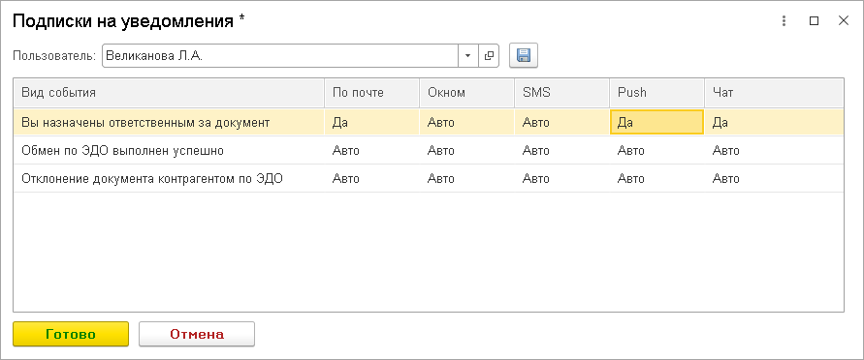
Task: Click the Пользователь field with Великанова Л.А.
Action: pos(280,55)
